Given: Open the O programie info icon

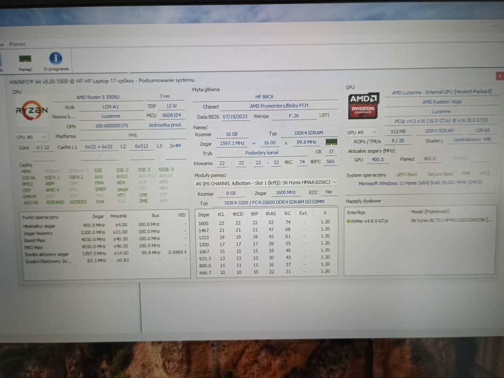Looking at the screenshot, I should tap(56, 62).
